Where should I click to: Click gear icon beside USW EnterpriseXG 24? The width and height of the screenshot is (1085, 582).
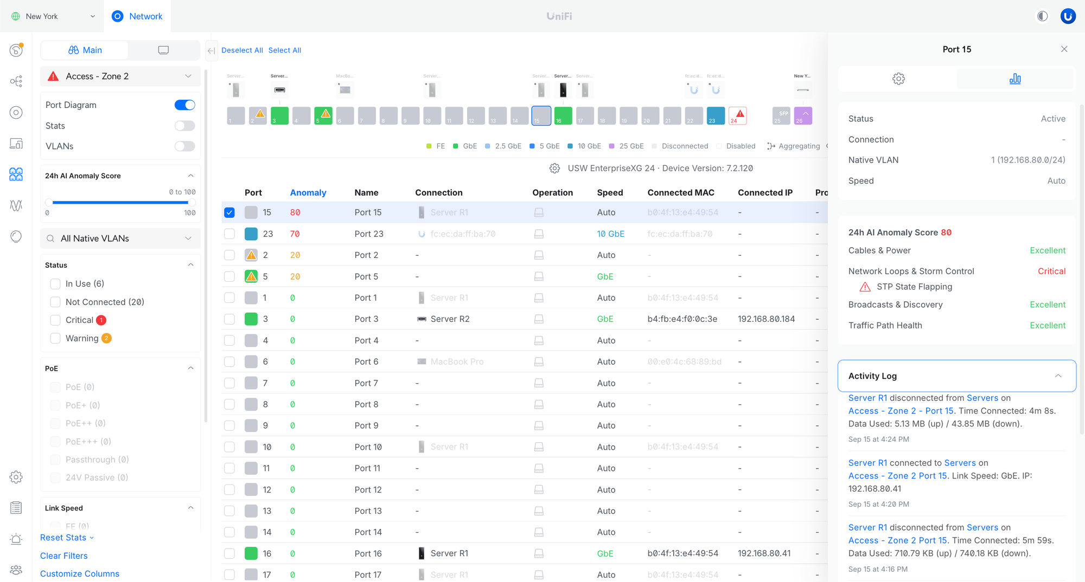point(554,169)
